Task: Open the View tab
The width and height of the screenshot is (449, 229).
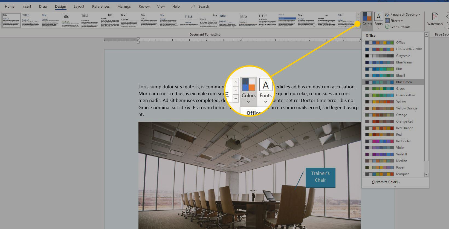Action: tap(161, 6)
